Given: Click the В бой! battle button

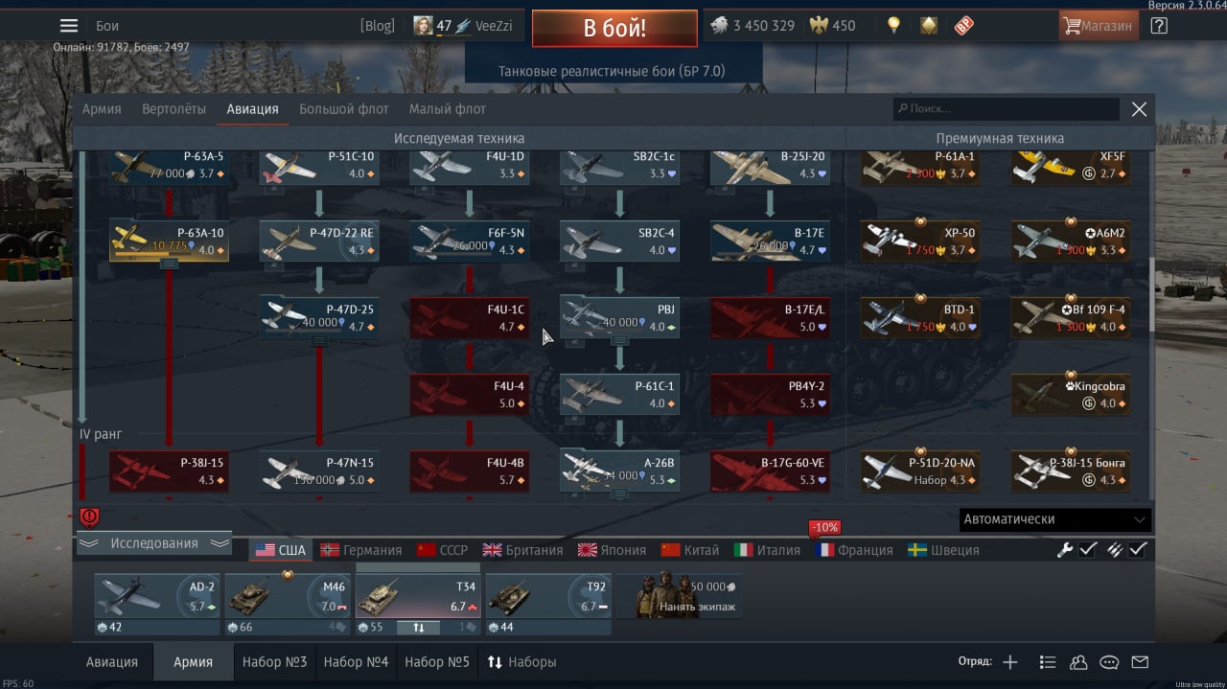Looking at the screenshot, I should (x=614, y=28).
